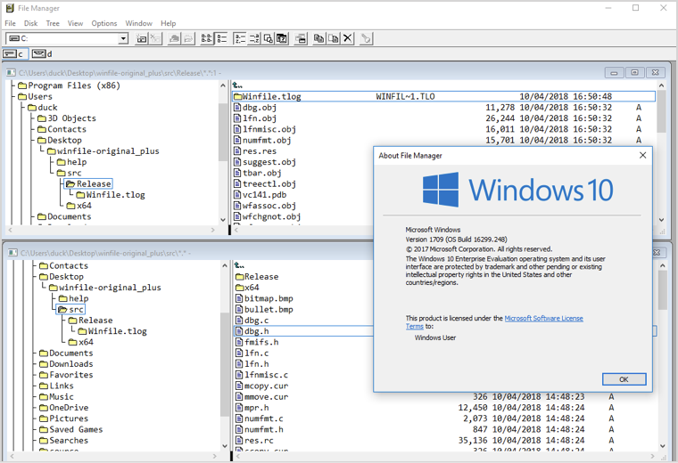Screen dimensions: 678x463
Task: Open the File menu
Action: point(10,23)
